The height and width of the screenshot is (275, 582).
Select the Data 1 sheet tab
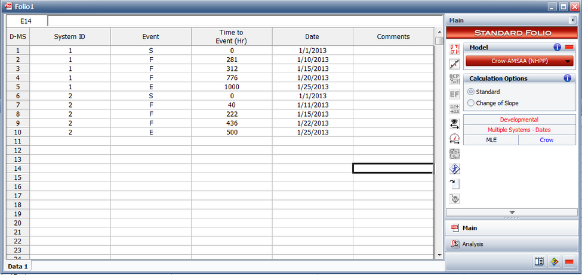18,266
